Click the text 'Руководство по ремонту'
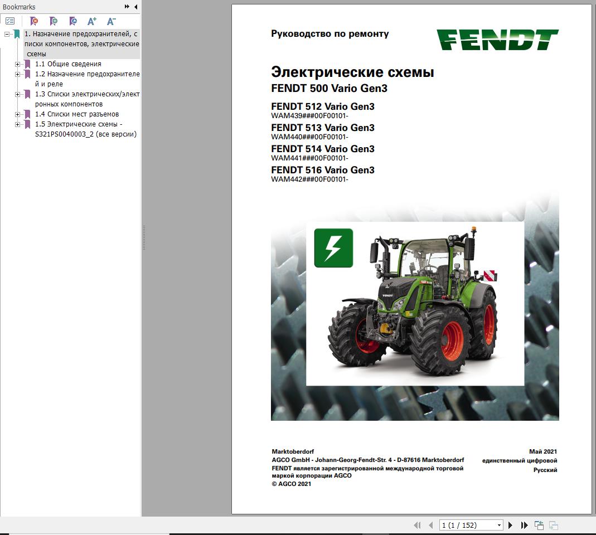The image size is (596, 535). [330, 34]
